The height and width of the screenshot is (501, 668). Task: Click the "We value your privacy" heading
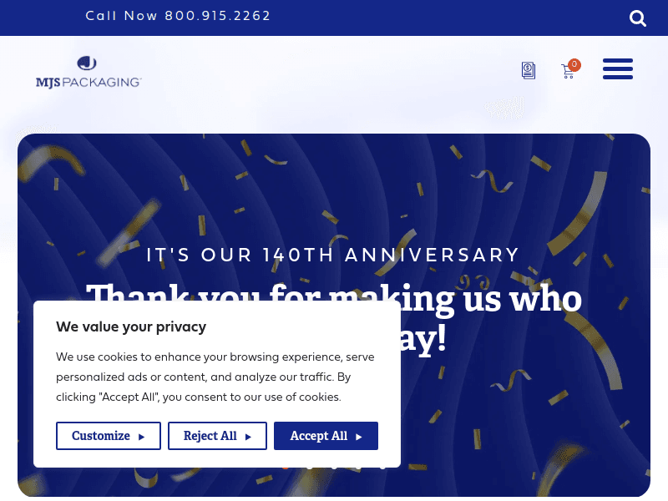[x=131, y=326]
